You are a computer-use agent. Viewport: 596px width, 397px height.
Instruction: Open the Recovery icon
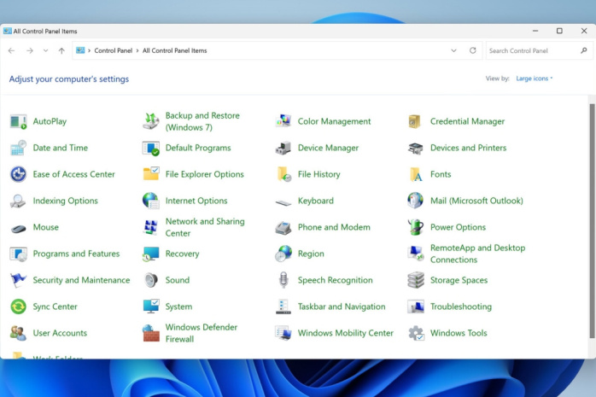point(151,254)
